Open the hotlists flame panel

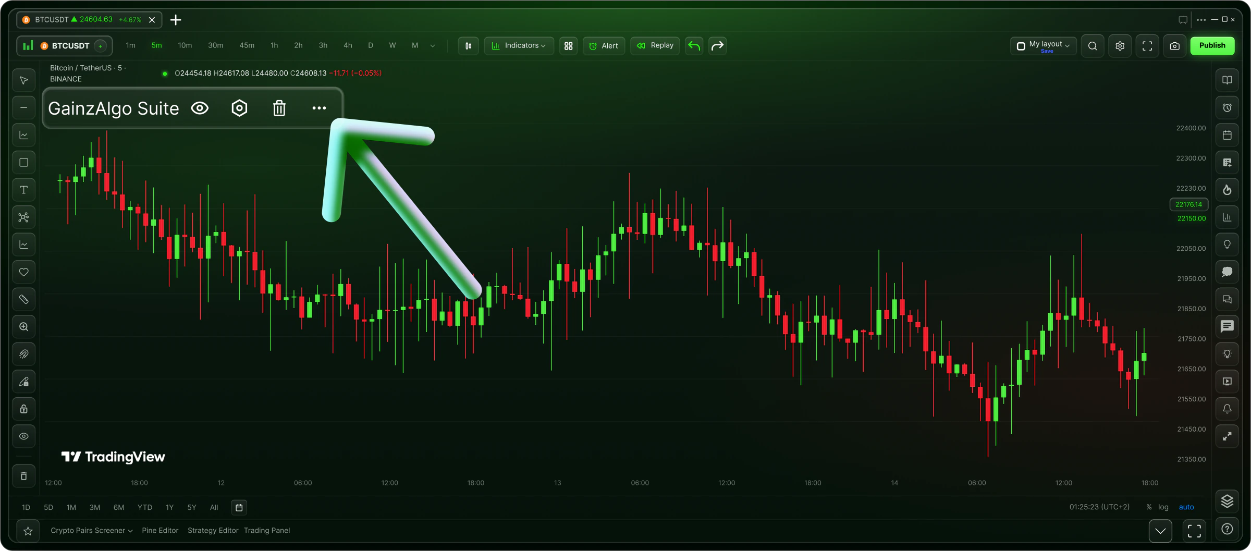[x=1228, y=190]
